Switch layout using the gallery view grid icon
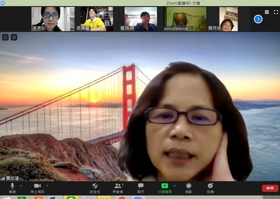The width and height of the screenshot is (280, 199). tap(266, 12)
